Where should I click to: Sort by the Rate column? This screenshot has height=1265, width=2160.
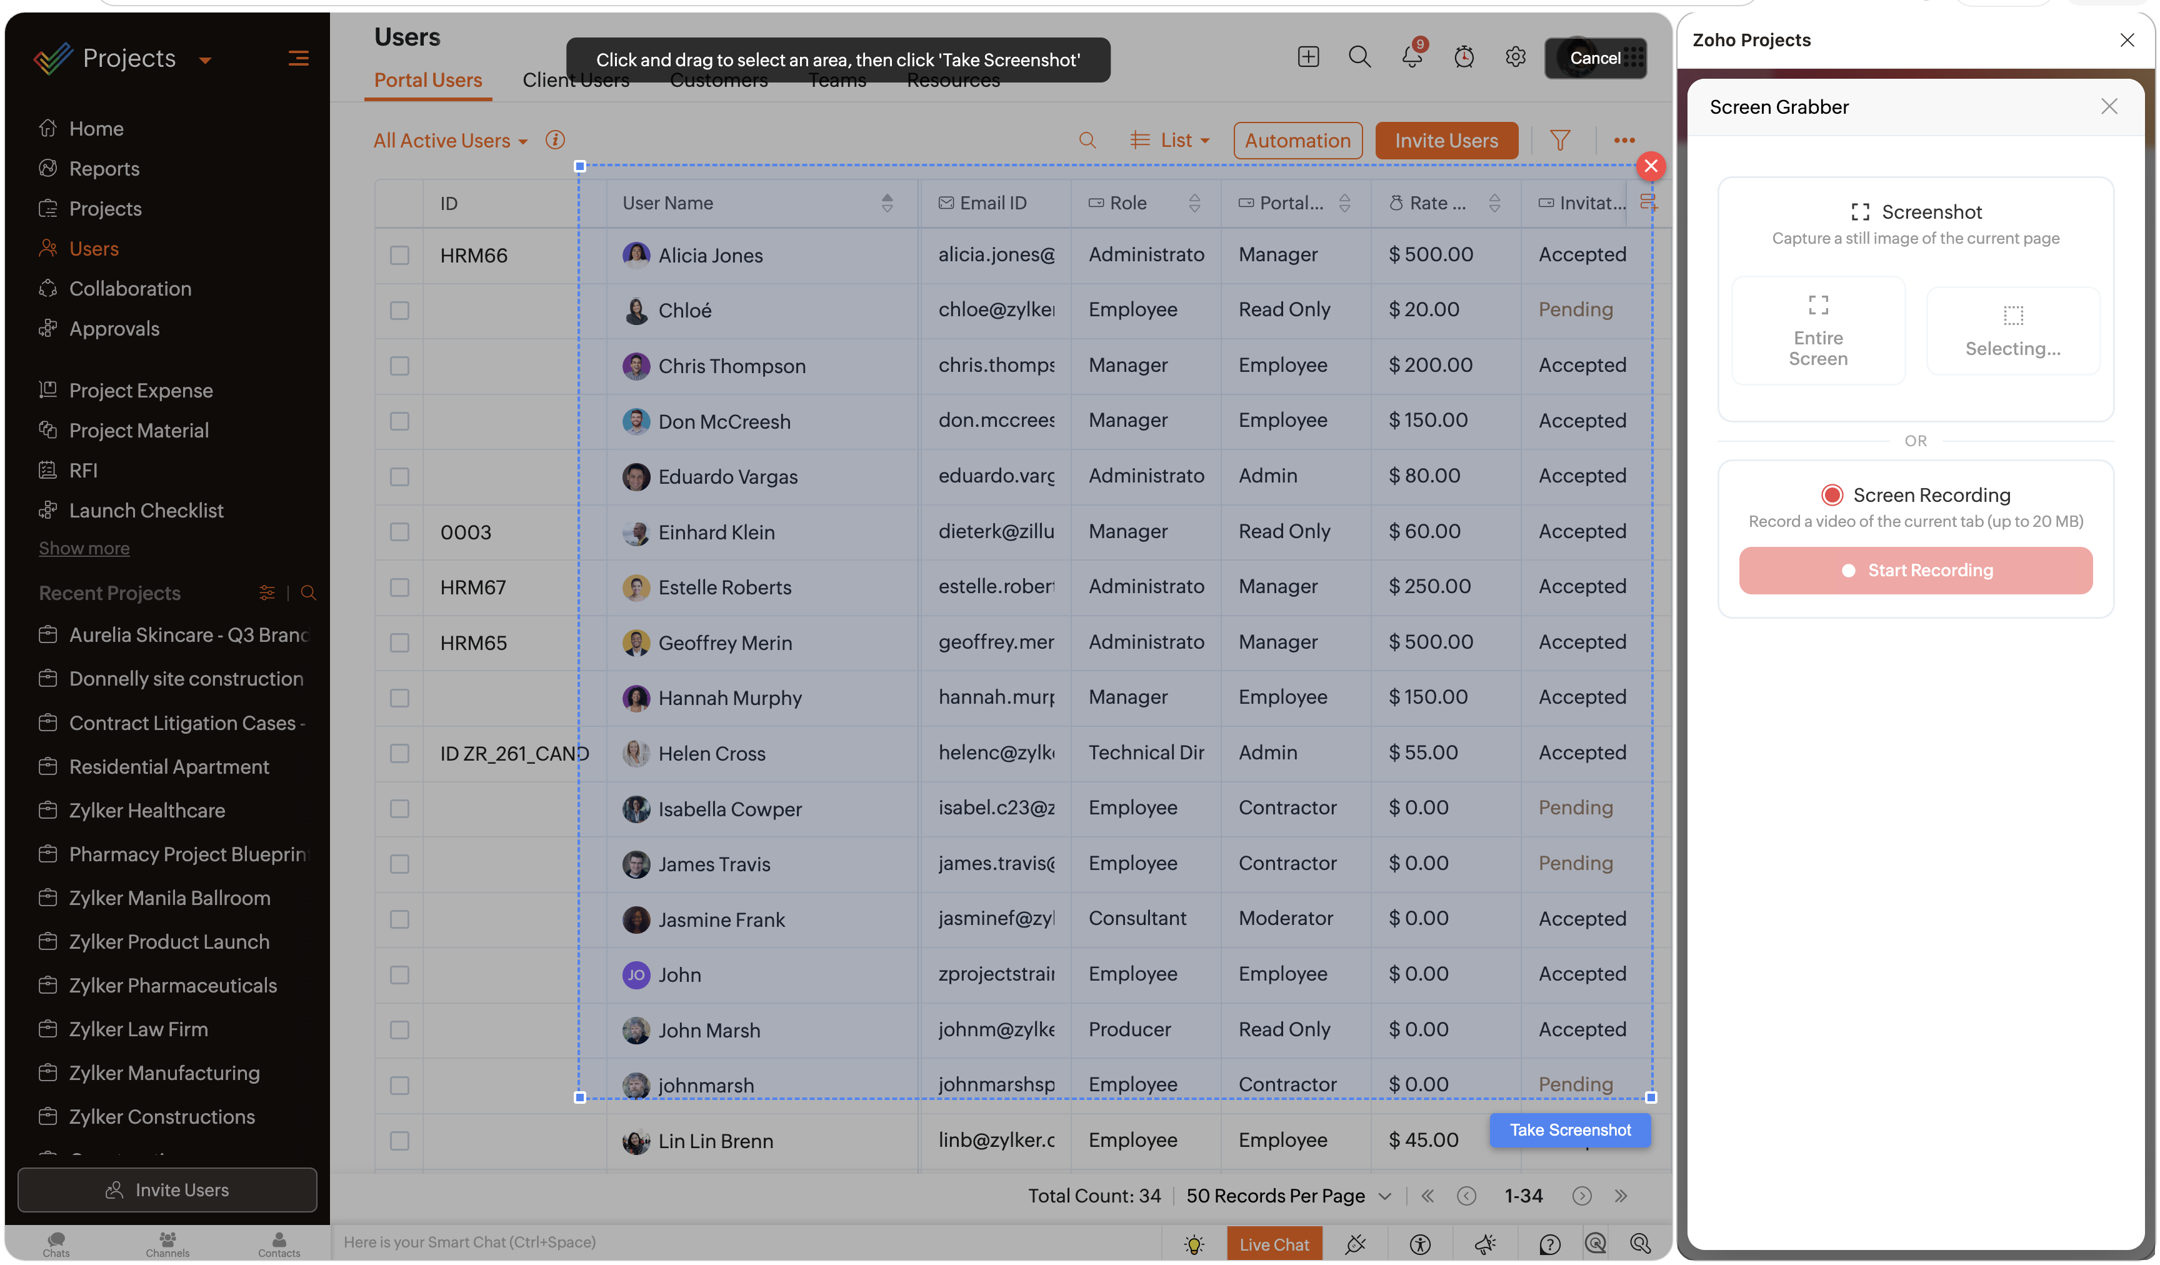click(x=1494, y=203)
